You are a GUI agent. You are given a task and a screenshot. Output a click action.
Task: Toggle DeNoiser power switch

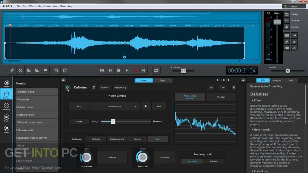pyautogui.click(x=67, y=87)
